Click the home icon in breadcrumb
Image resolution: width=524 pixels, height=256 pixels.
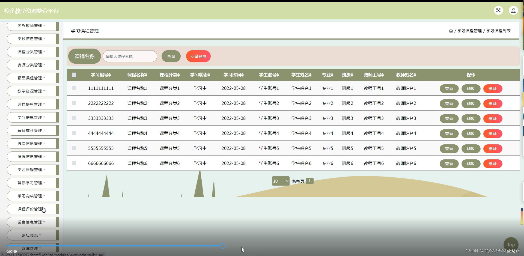tap(451, 31)
